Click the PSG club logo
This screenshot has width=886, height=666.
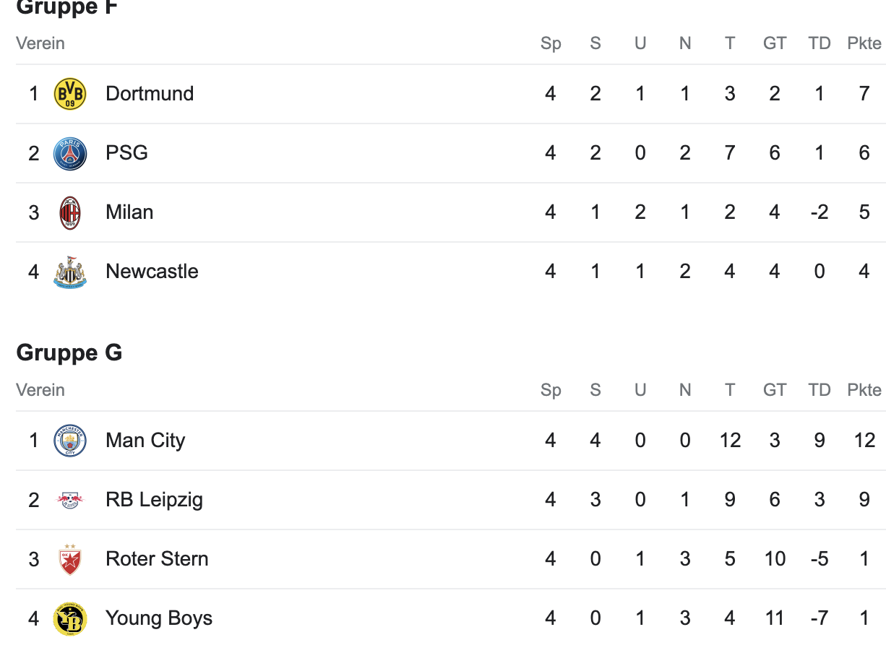tap(70, 153)
